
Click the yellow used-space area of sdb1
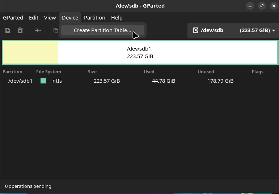[31, 52]
